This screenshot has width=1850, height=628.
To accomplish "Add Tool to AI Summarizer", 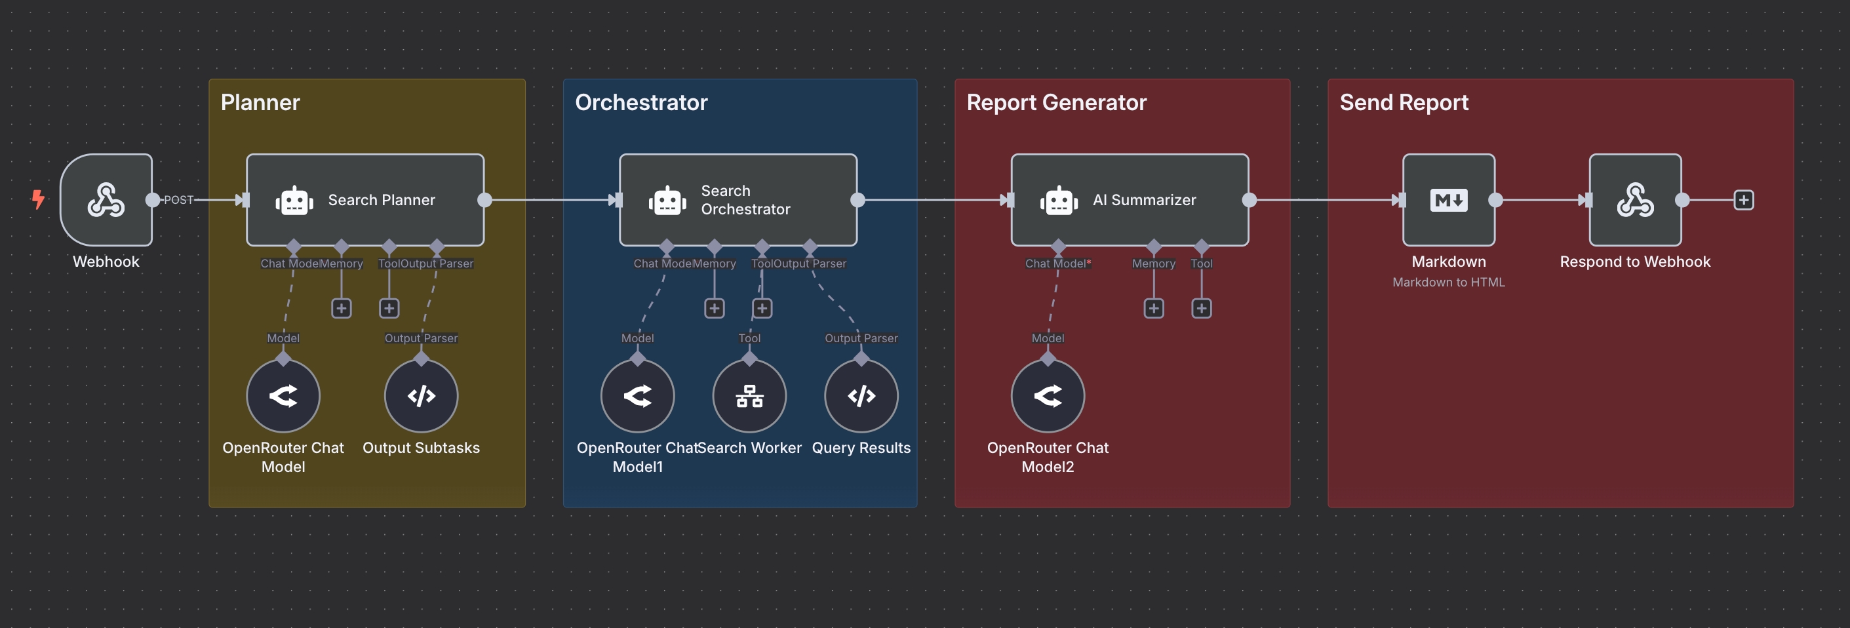I will click(1202, 308).
